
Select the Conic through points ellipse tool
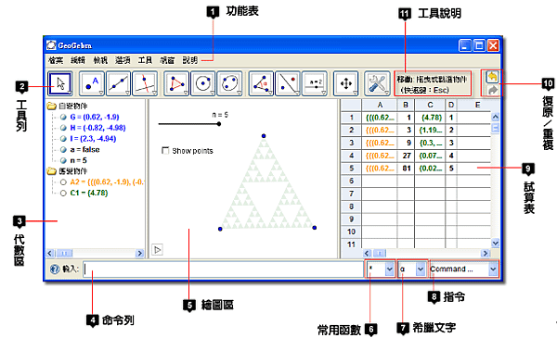pos(229,83)
